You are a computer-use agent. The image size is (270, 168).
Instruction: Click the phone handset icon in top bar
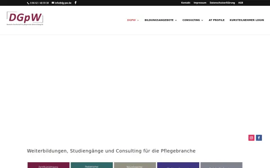click(28, 3)
